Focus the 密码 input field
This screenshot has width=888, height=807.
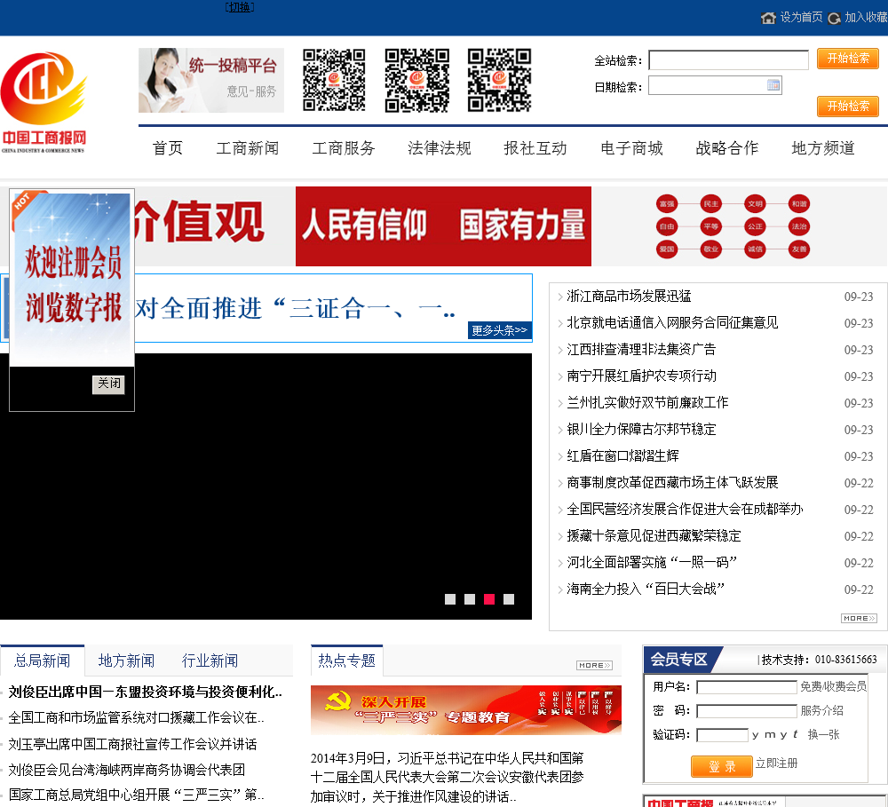pyautogui.click(x=747, y=711)
